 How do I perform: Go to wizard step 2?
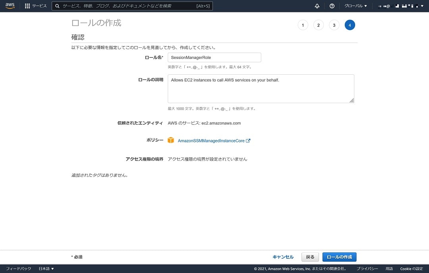[319, 25]
